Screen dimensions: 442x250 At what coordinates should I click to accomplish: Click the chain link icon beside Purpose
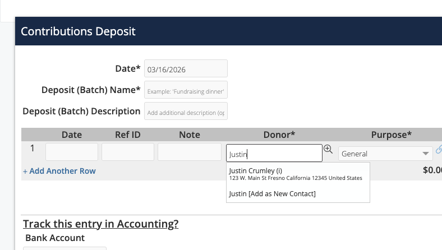pos(439,150)
